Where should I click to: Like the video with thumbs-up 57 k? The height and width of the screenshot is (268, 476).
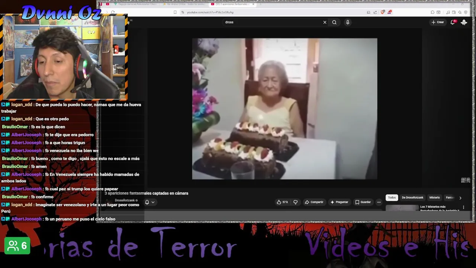click(x=282, y=202)
